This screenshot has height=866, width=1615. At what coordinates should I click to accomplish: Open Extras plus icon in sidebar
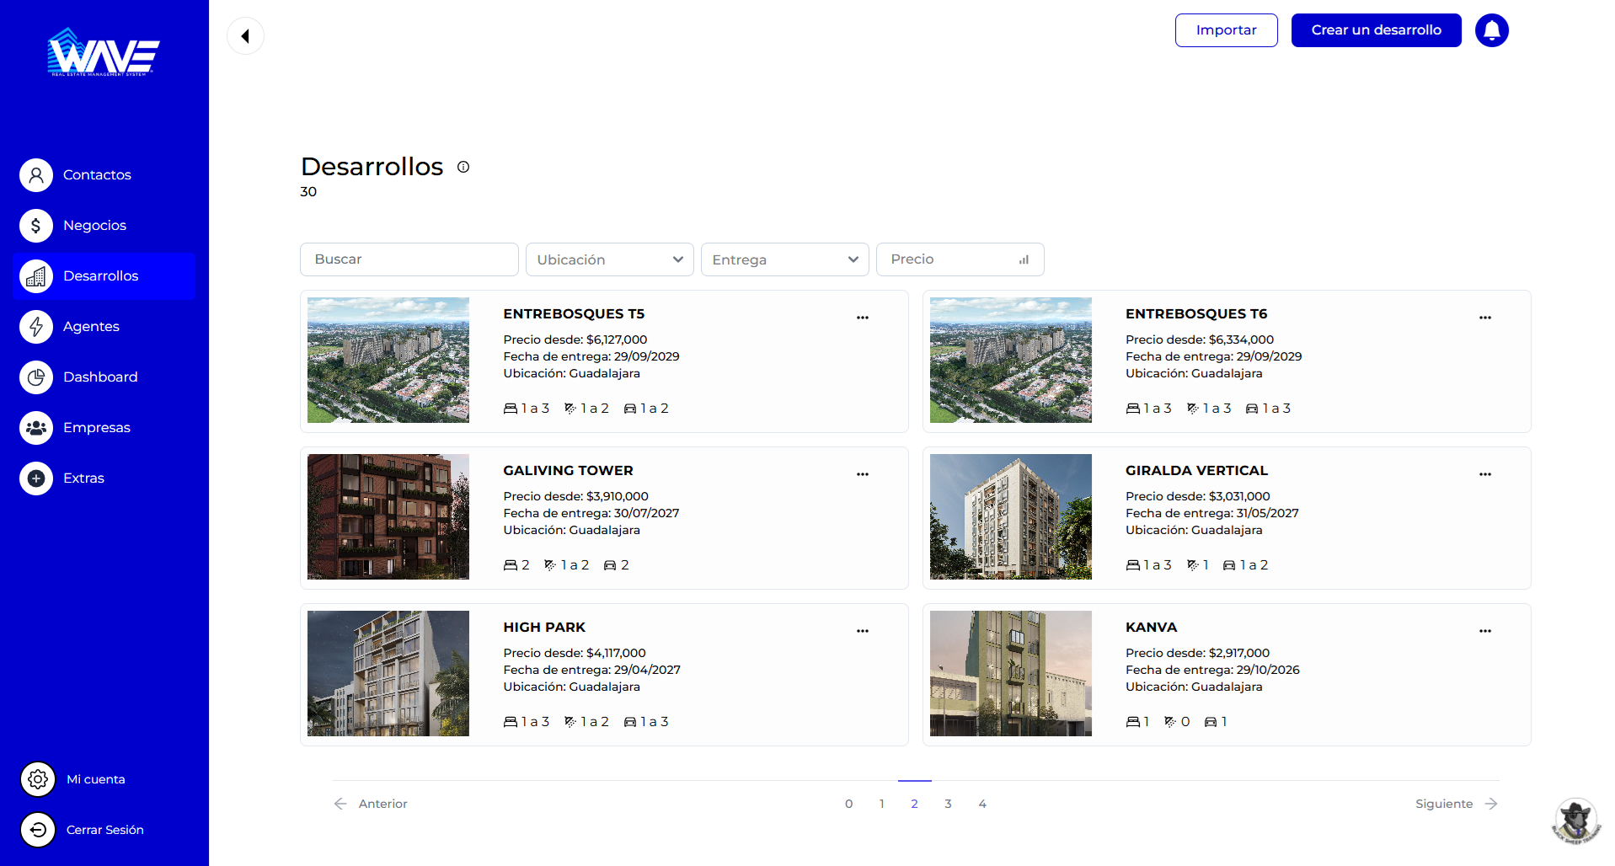(x=36, y=478)
